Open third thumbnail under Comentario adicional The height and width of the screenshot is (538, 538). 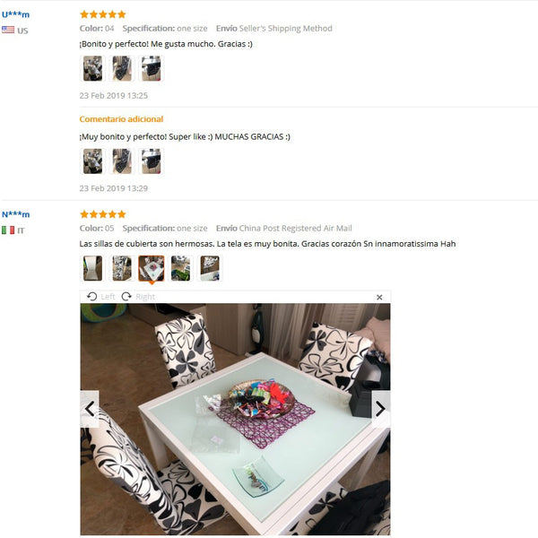(x=151, y=161)
